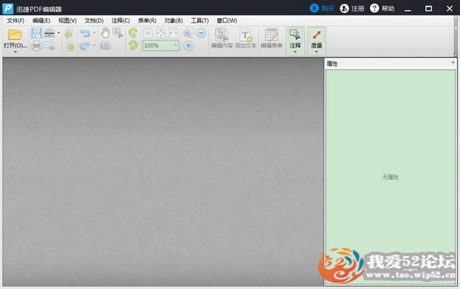Click the zoom out minus icon
460x289 pixels.
point(201,33)
